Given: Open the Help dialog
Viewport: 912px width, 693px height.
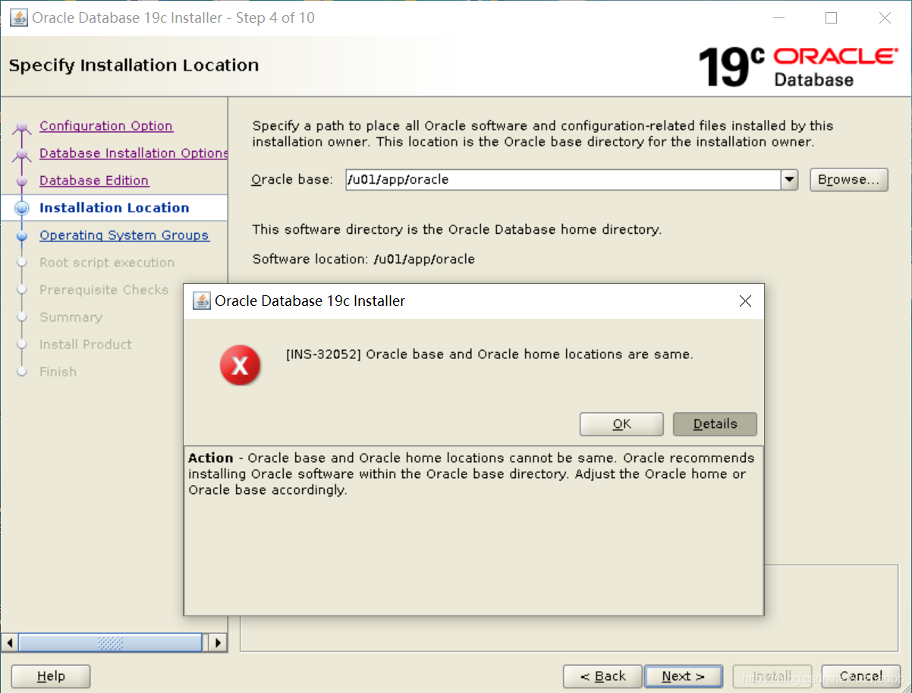Looking at the screenshot, I should [x=50, y=676].
